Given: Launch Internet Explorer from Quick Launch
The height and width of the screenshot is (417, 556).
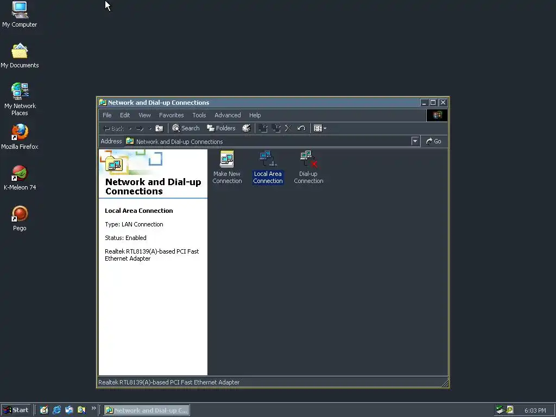Looking at the screenshot, I should tap(56, 410).
